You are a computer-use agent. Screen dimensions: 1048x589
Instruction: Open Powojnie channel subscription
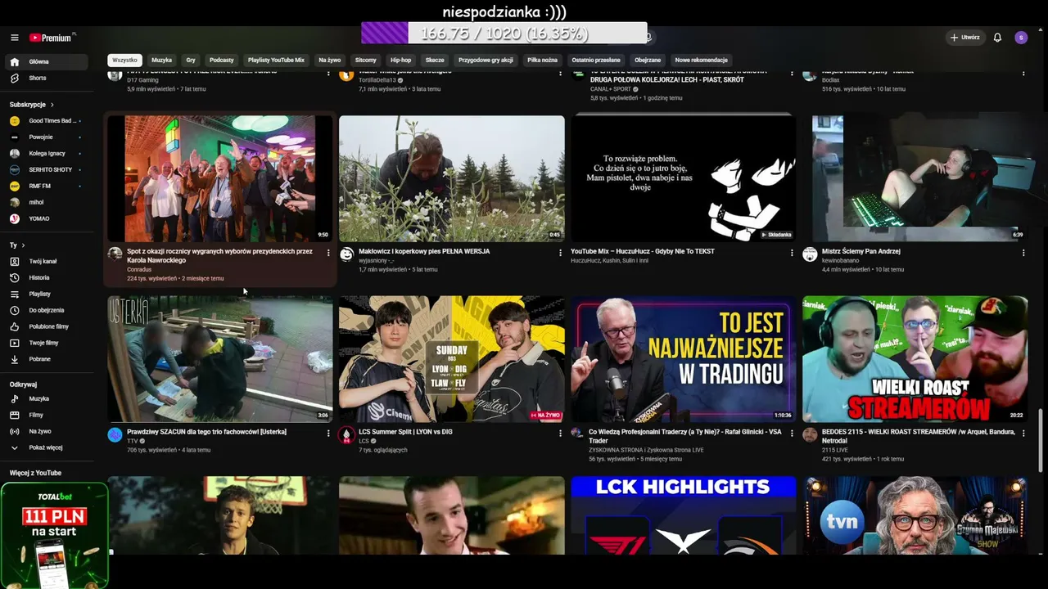[x=45, y=137]
